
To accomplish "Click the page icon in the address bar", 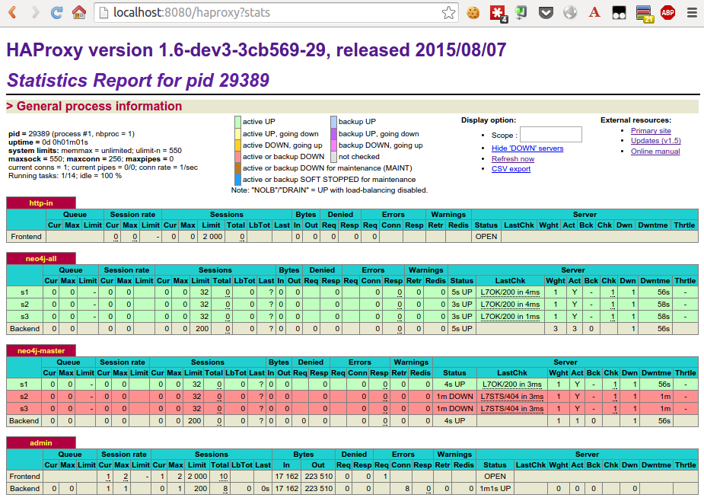I will (x=104, y=13).
